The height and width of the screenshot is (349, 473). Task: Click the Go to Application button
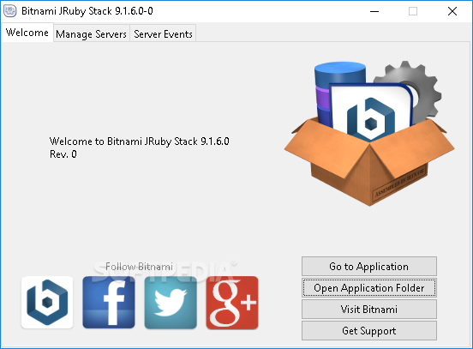369,267
